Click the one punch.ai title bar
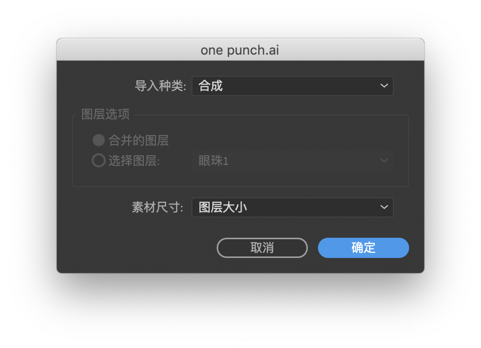 tap(240, 50)
